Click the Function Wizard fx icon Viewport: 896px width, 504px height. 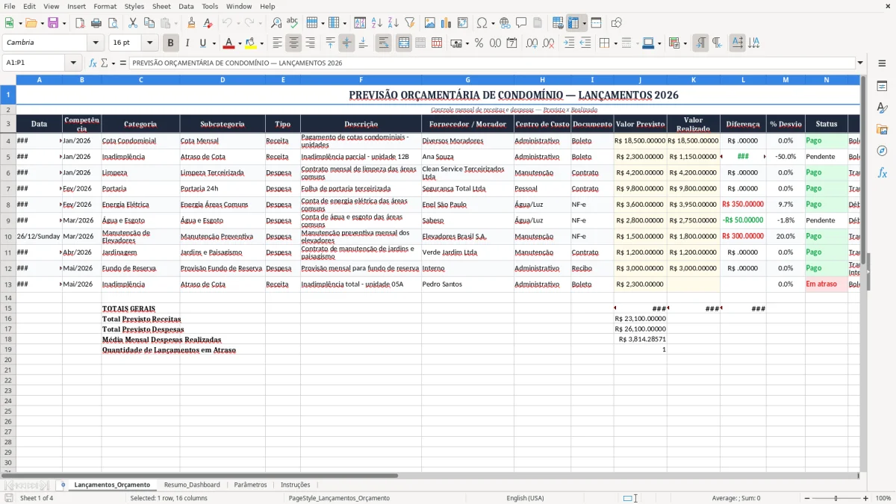93,63
